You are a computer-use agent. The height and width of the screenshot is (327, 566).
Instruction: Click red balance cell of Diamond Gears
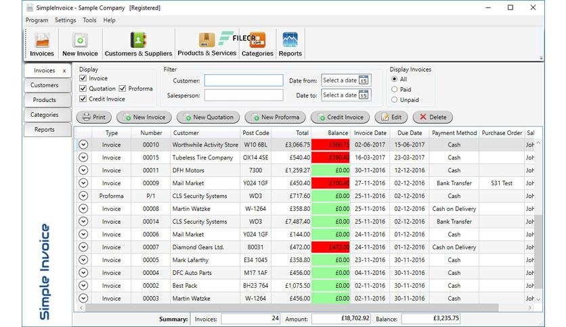tap(330, 247)
